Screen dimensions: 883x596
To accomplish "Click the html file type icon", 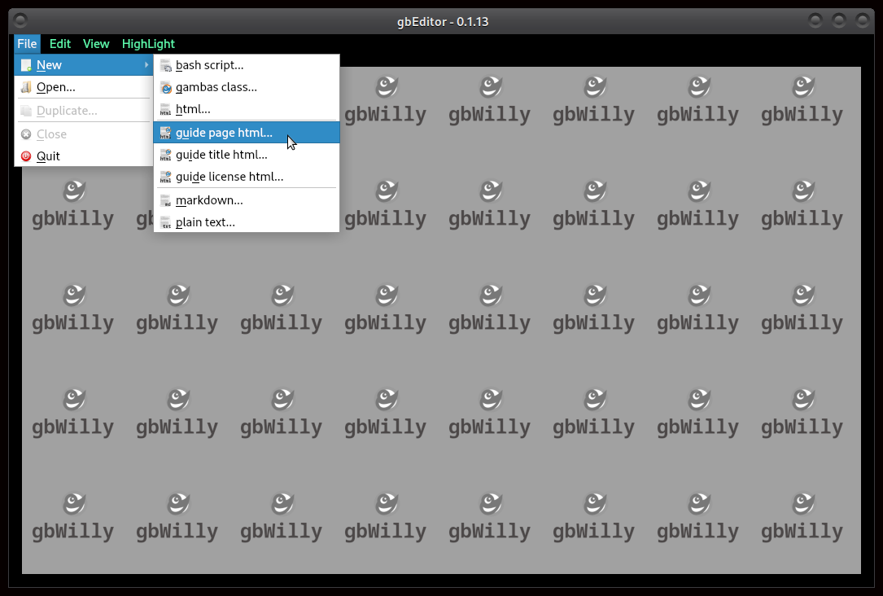I will 166,109.
